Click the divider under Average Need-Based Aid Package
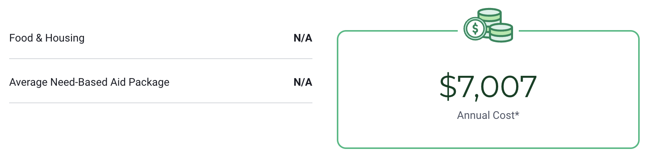Screen dimensions: 650x160 tap(161, 103)
